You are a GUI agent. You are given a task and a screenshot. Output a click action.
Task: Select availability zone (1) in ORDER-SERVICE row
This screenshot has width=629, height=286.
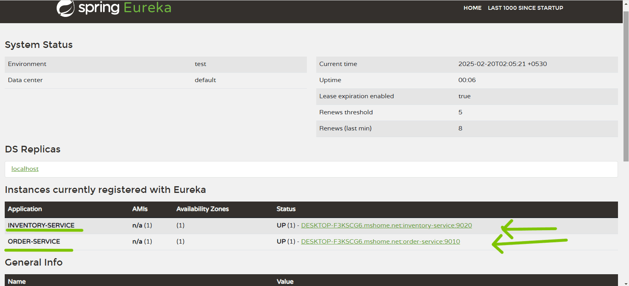coord(180,242)
